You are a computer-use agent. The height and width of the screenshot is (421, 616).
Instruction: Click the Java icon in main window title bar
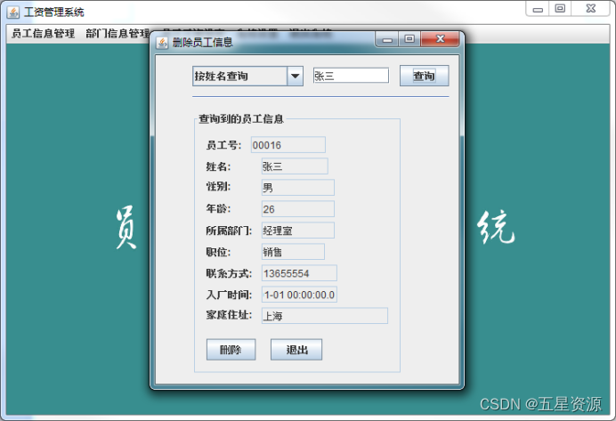click(13, 12)
